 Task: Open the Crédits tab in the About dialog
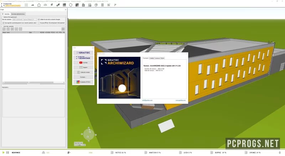coord(152,58)
